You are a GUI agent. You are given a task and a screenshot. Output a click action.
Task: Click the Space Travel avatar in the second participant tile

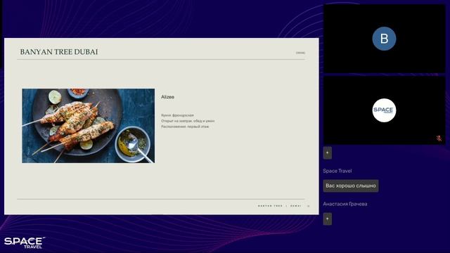(x=384, y=110)
